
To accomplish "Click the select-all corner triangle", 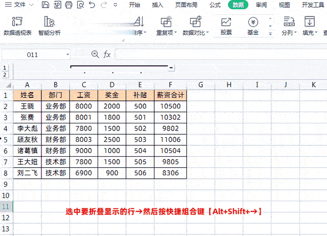I will pyautogui.click(x=8, y=85).
